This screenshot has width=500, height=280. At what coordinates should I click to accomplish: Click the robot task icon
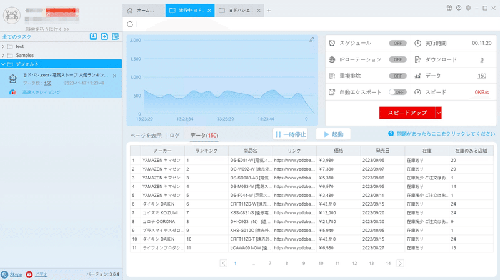click(x=12, y=79)
